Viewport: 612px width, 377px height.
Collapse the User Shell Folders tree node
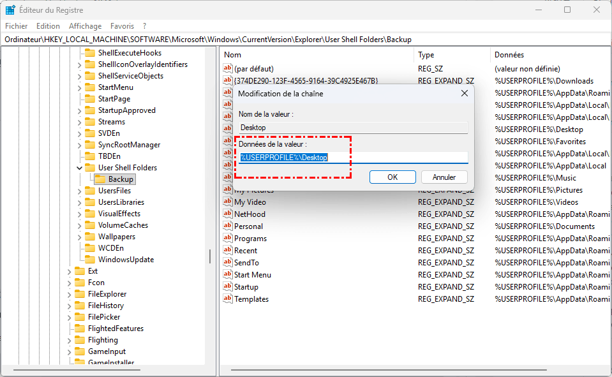79,168
